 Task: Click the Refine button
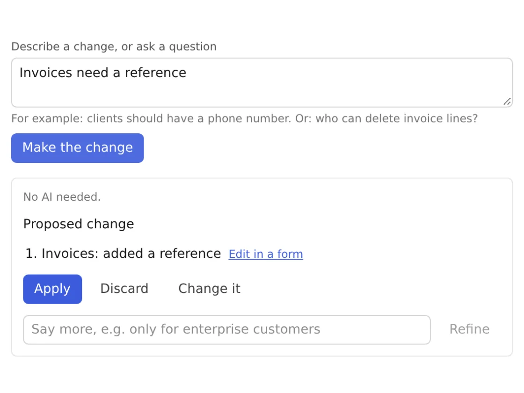tap(470, 329)
